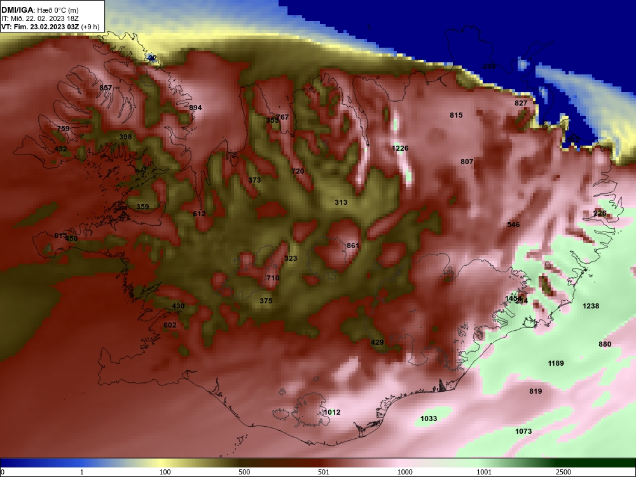The width and height of the screenshot is (636, 477).
Task: Select the 450 value label
Action: click(71, 238)
